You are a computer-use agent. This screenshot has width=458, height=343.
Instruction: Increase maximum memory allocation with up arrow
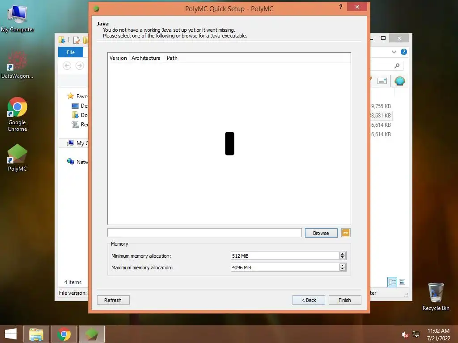coord(343,265)
